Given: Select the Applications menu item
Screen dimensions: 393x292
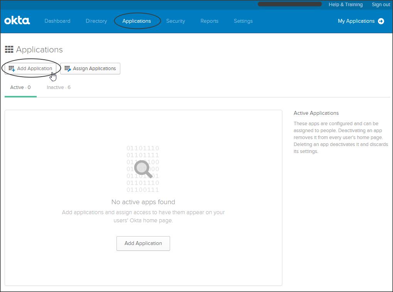Looking at the screenshot, I should [x=137, y=21].
